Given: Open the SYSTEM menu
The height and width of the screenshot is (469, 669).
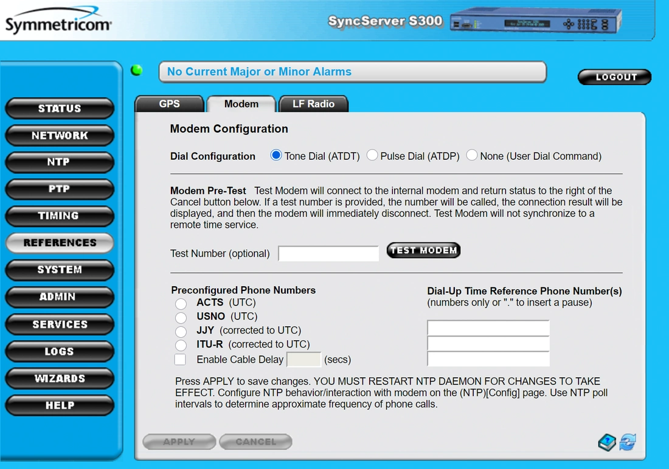Looking at the screenshot, I should point(60,270).
